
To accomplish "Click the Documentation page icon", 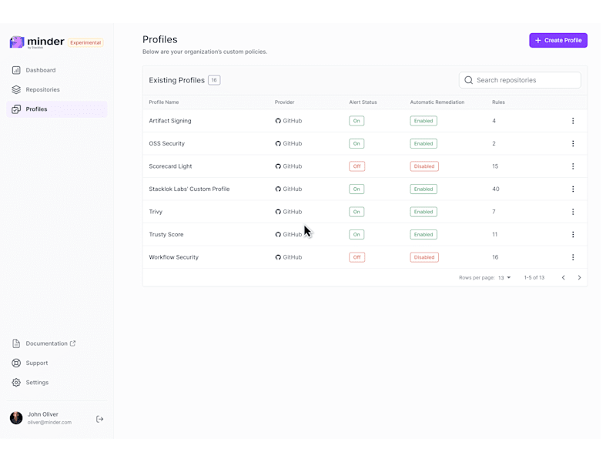I will (16, 343).
